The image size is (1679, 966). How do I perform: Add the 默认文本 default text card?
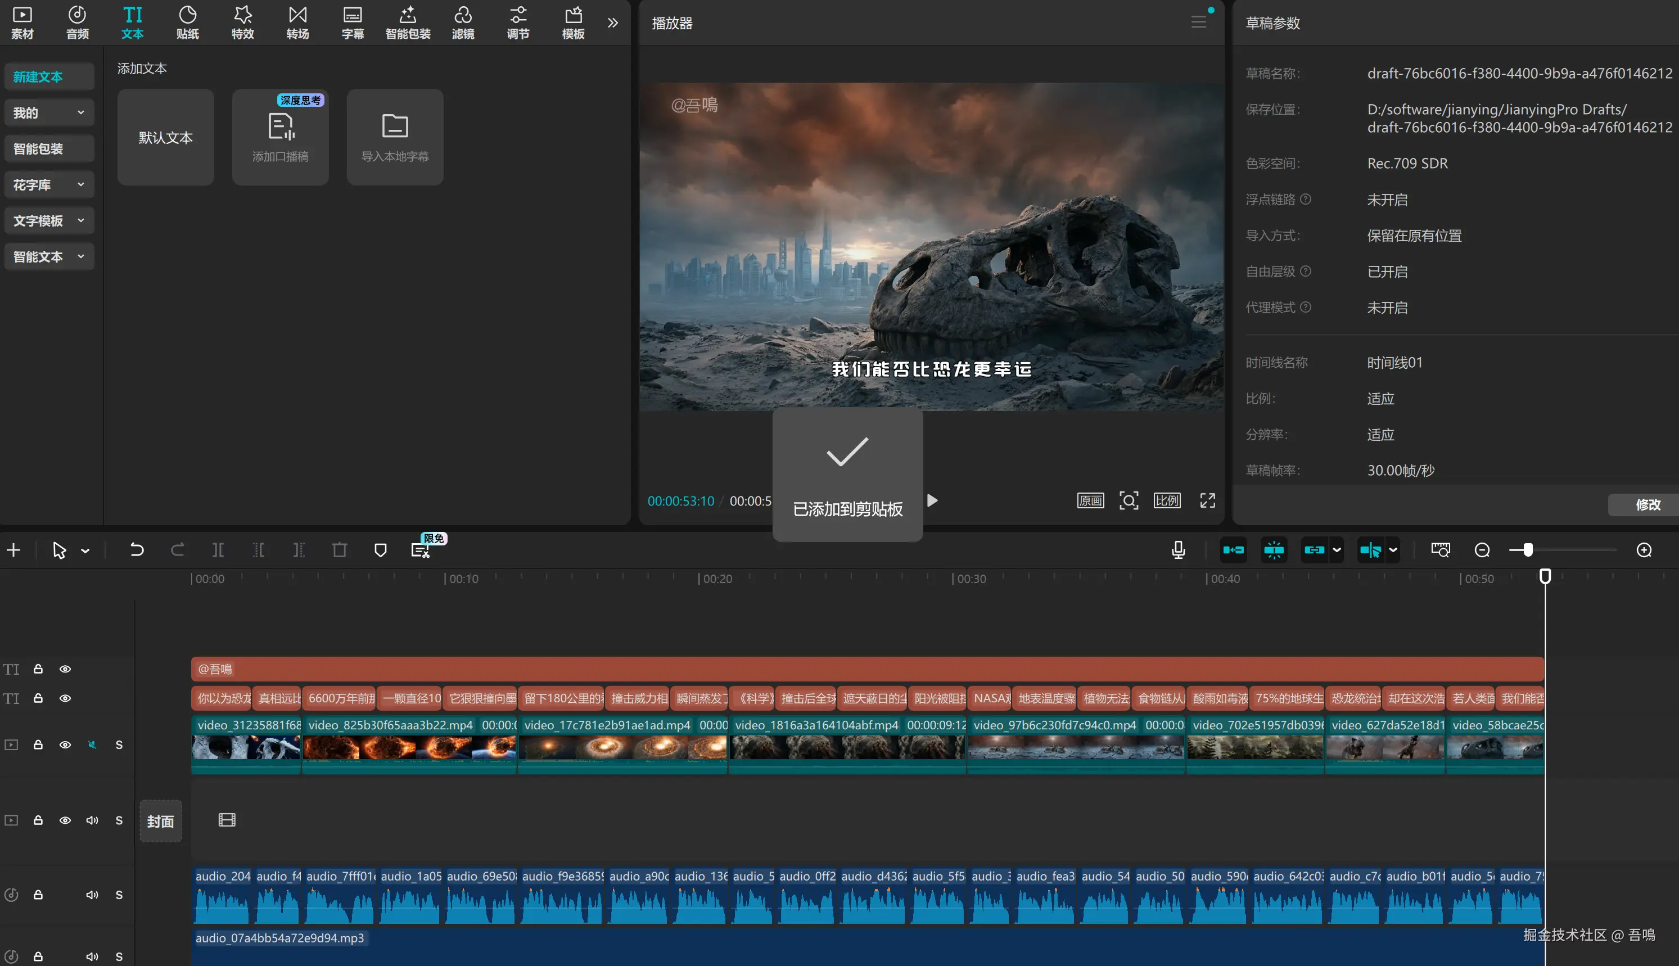click(x=165, y=137)
